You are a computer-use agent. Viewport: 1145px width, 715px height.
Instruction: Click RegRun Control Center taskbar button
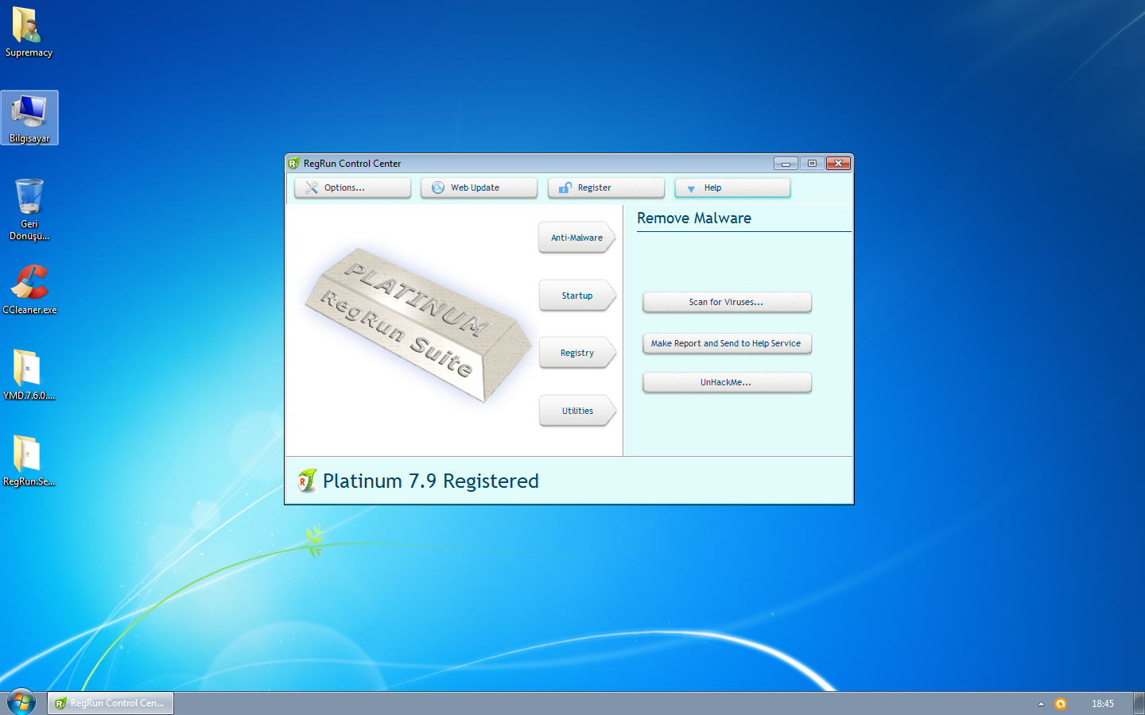(111, 703)
